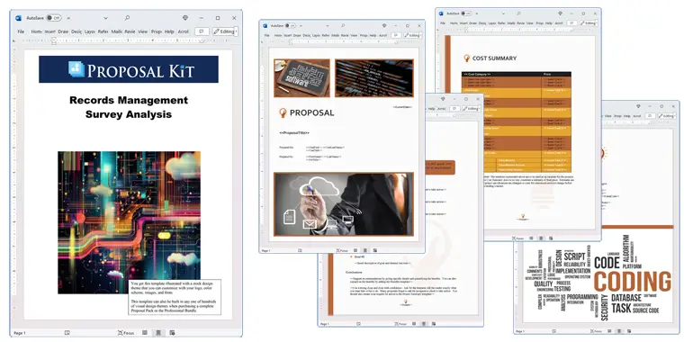The image size is (684, 342).
Task: Switch to Review tab in Records Management window
Action: coord(130,31)
